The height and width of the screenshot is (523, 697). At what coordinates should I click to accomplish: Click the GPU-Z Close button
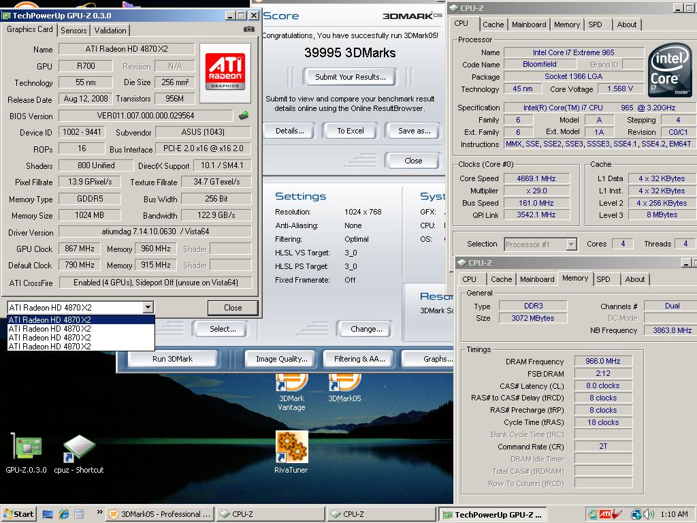pos(233,308)
